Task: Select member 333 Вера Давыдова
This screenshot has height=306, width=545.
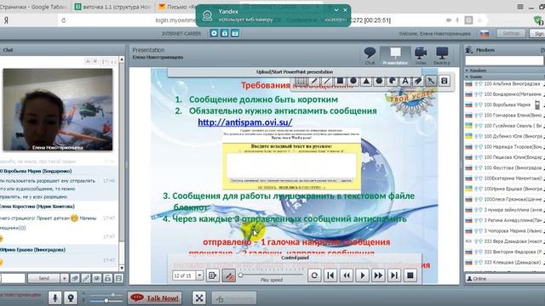Action: 504,241
